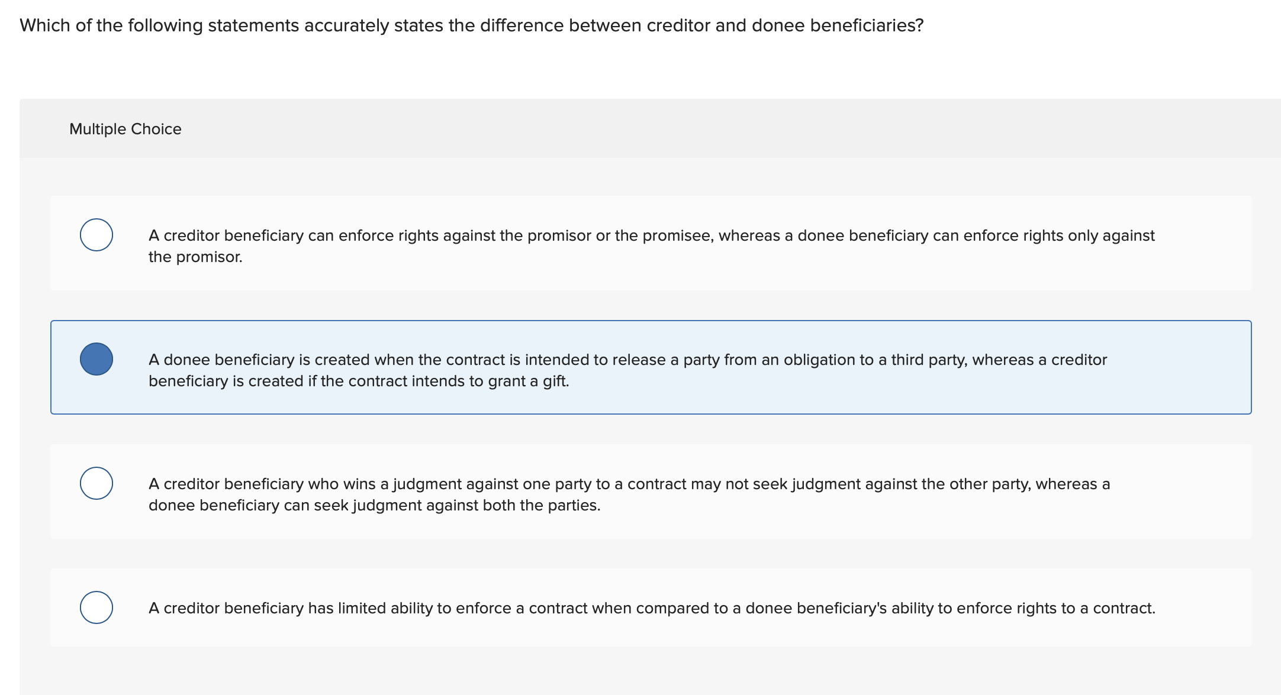Select the radio button for the last answer option

point(96,607)
